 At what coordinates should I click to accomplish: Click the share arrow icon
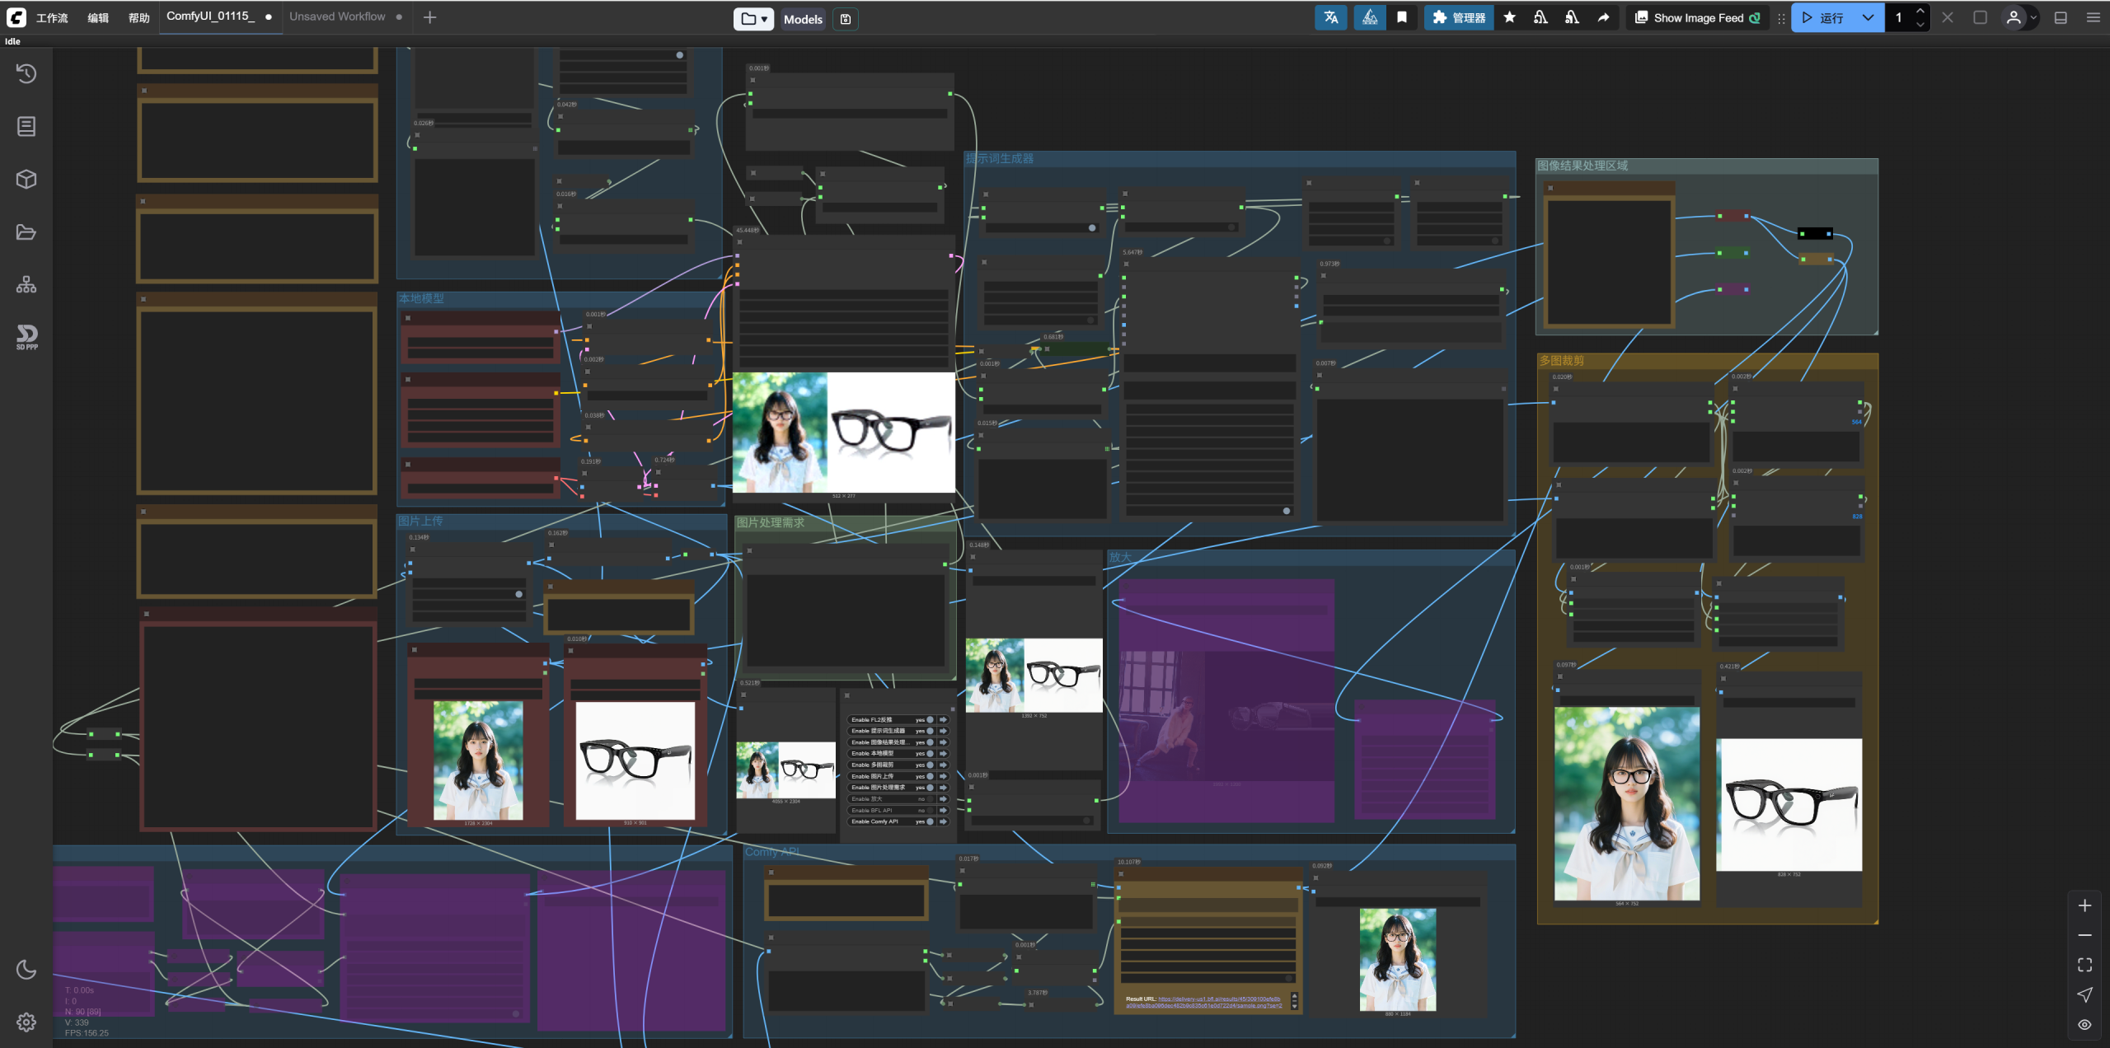click(x=1603, y=17)
